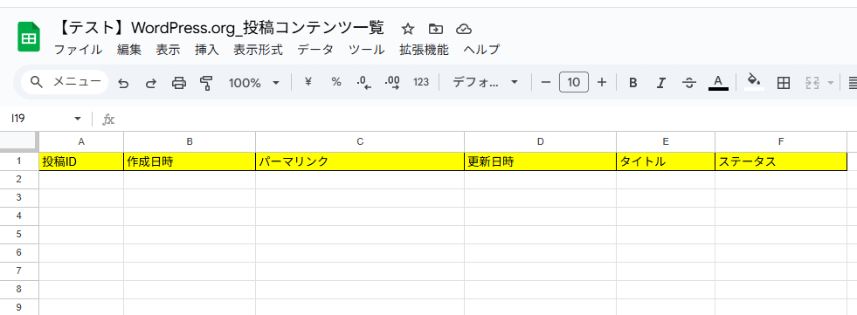The width and height of the screenshot is (857, 315).
Task: Select the 更新日時 header cell
Action: pyautogui.click(x=541, y=161)
